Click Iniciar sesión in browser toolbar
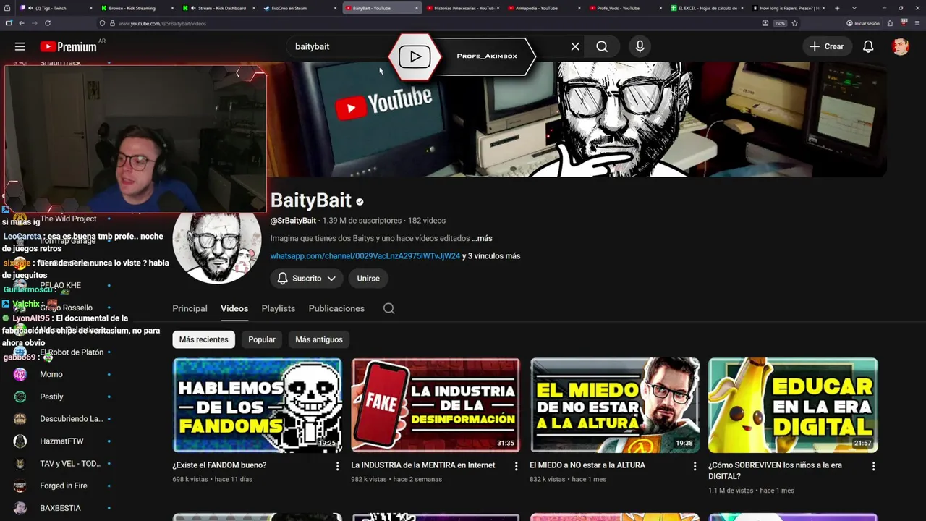Screen dimensions: 926x521 pos(863,23)
